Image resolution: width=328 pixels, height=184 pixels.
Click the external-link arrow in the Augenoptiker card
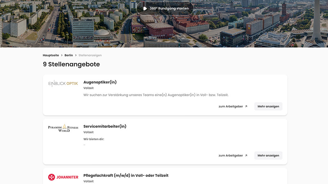(246, 106)
